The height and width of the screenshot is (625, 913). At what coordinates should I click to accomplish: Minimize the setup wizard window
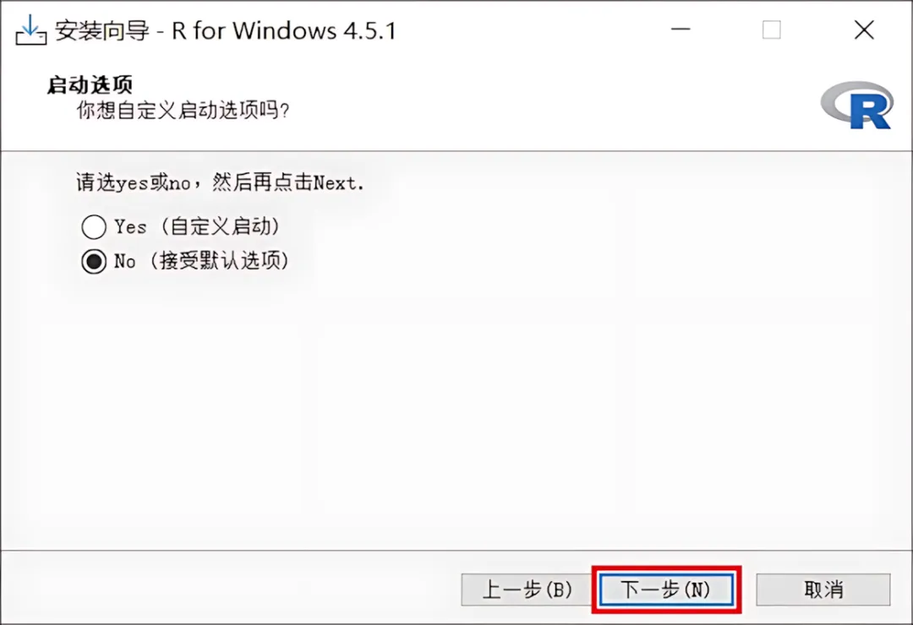[680, 30]
